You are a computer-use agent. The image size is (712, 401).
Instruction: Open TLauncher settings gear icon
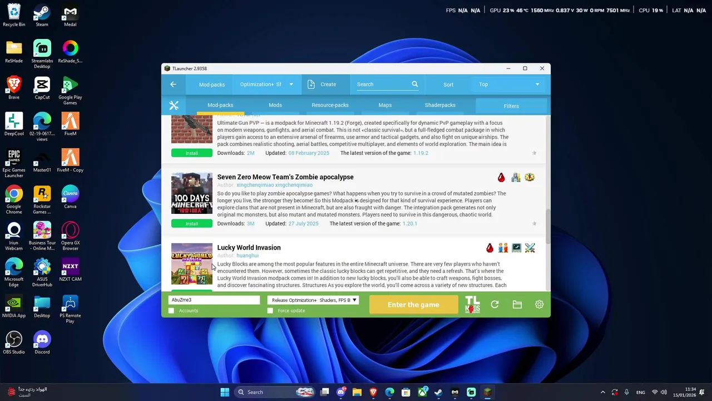click(x=539, y=305)
